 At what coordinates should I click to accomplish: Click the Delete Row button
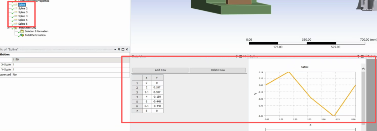tap(217, 70)
